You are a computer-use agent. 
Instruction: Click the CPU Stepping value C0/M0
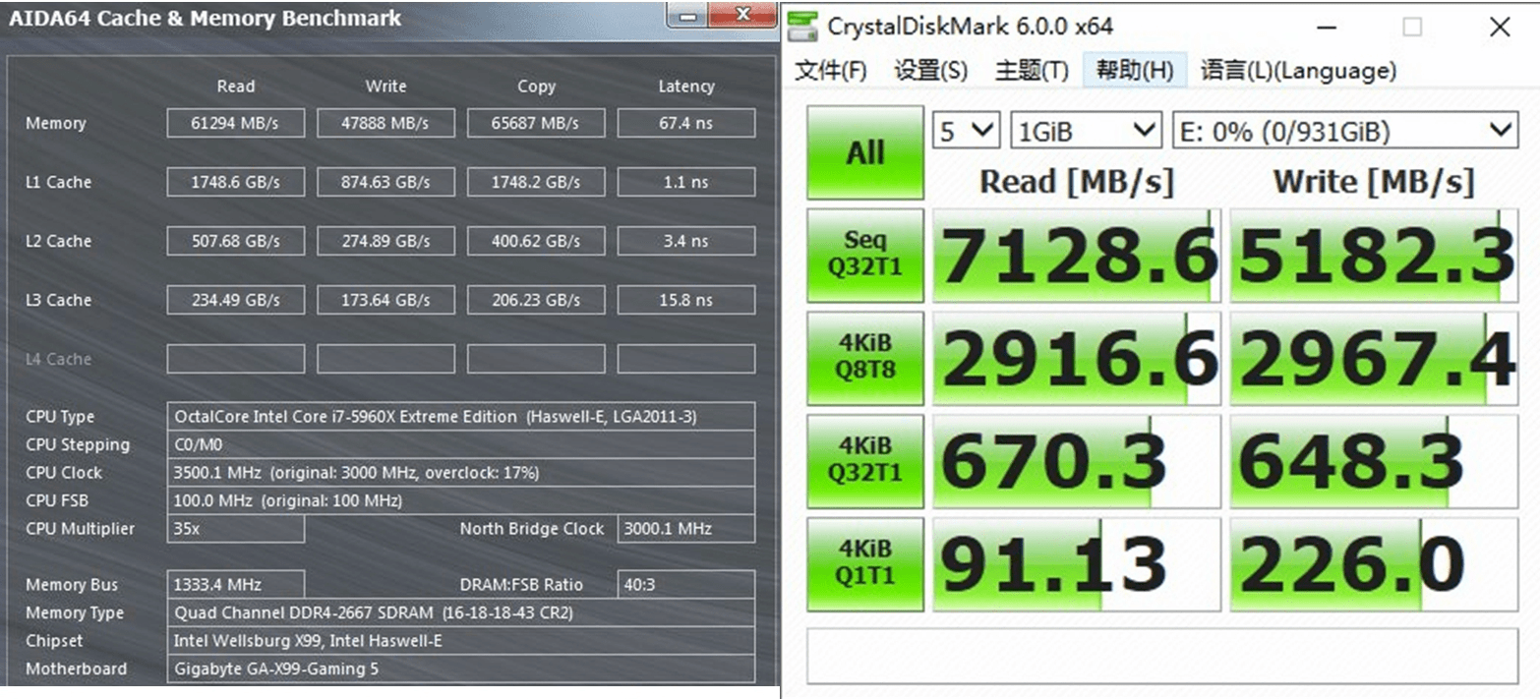(461, 444)
